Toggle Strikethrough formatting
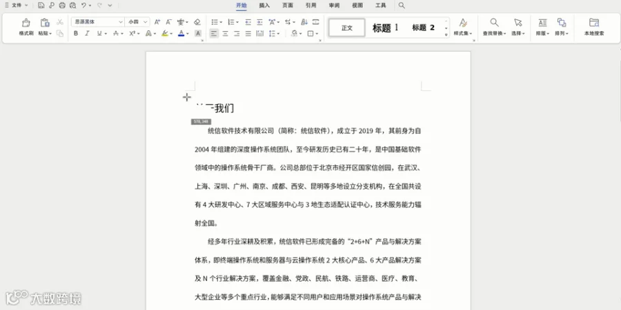This screenshot has width=621, height=310. [116, 34]
